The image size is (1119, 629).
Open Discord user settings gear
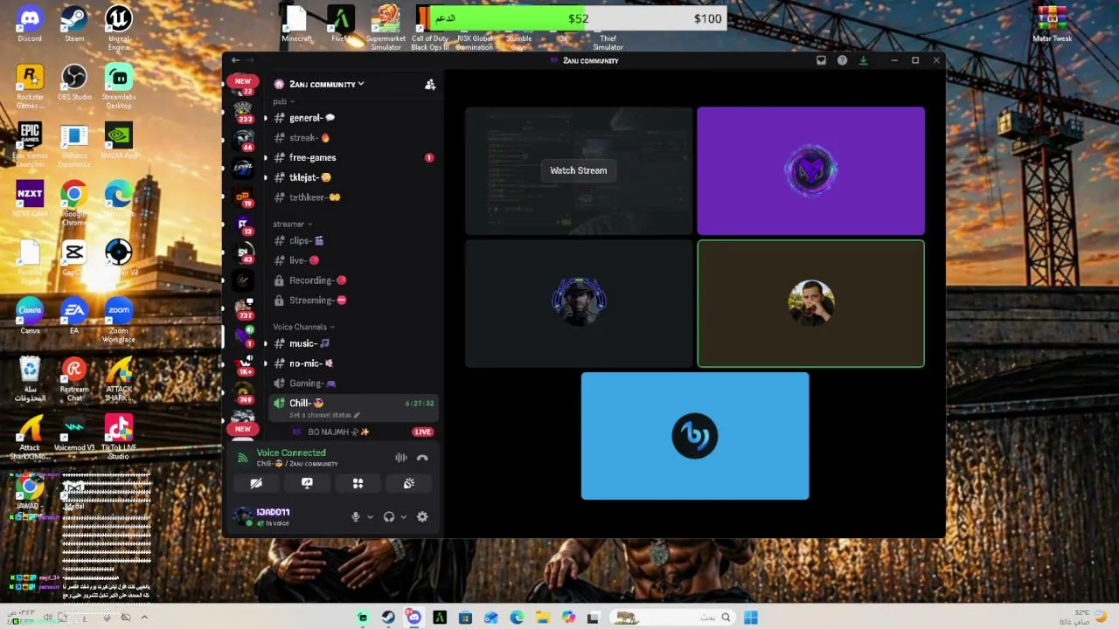[422, 516]
